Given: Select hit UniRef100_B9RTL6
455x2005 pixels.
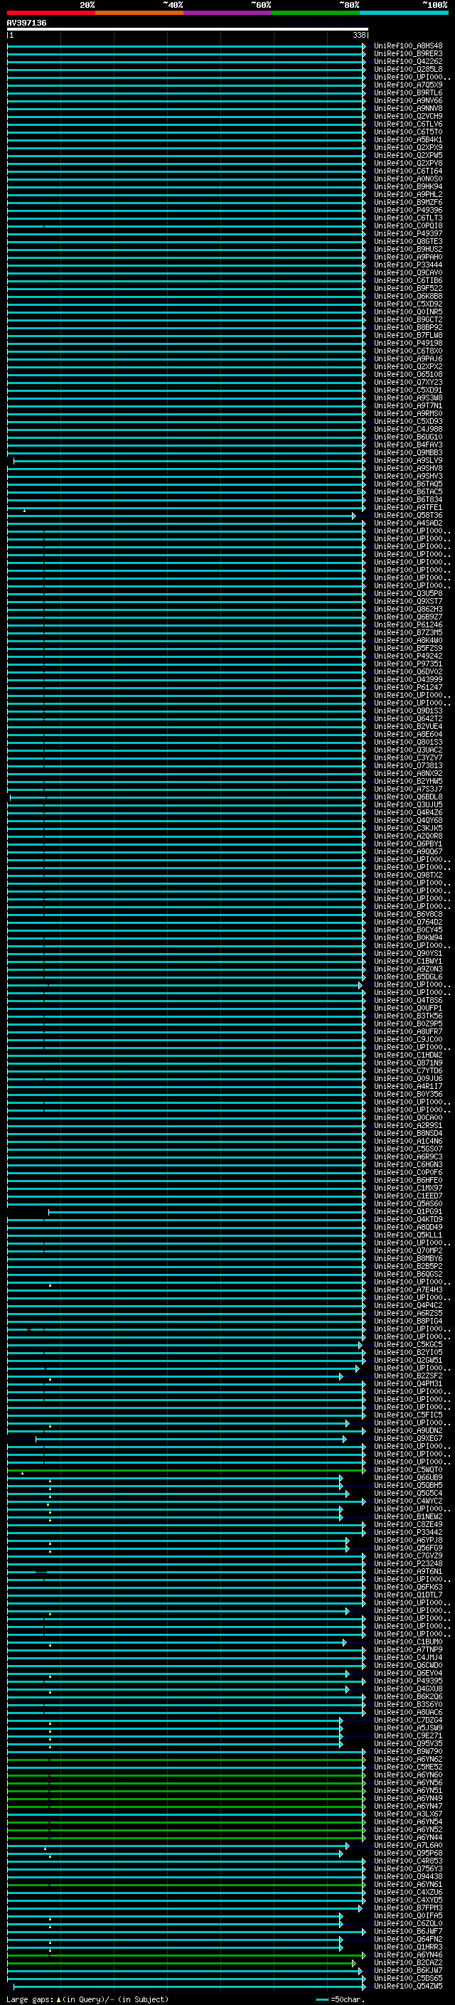Looking at the screenshot, I should 408,92.
